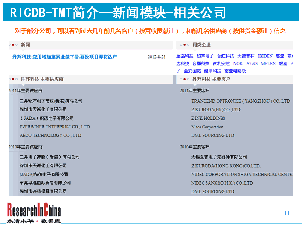This screenshot has width=302, height=226.
Task: Click the 丹邦科技 主要客户 section header
Action: tap(211, 79)
